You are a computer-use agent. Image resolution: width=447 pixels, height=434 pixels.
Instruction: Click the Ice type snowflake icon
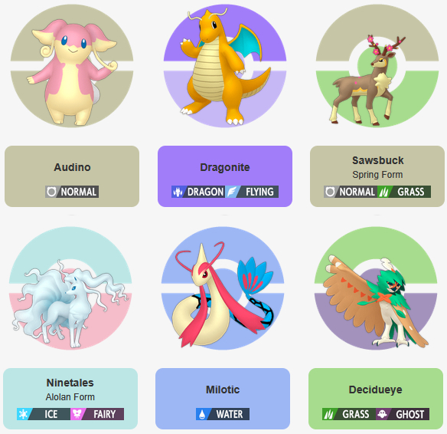[x=24, y=414]
